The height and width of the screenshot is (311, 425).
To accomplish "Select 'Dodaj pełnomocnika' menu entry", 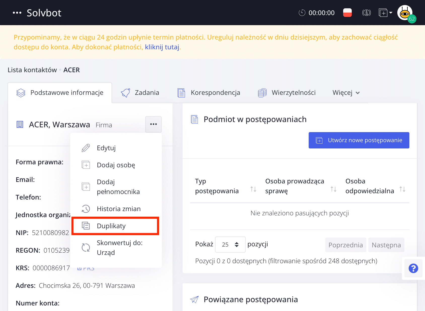I will (x=116, y=187).
